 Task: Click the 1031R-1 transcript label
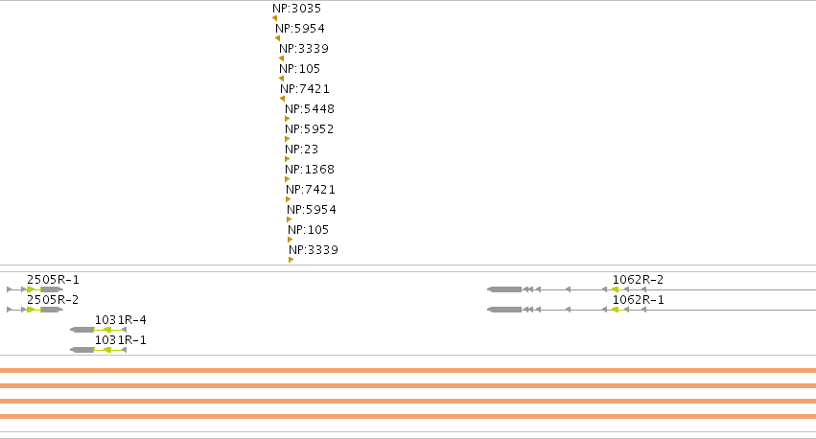point(121,340)
